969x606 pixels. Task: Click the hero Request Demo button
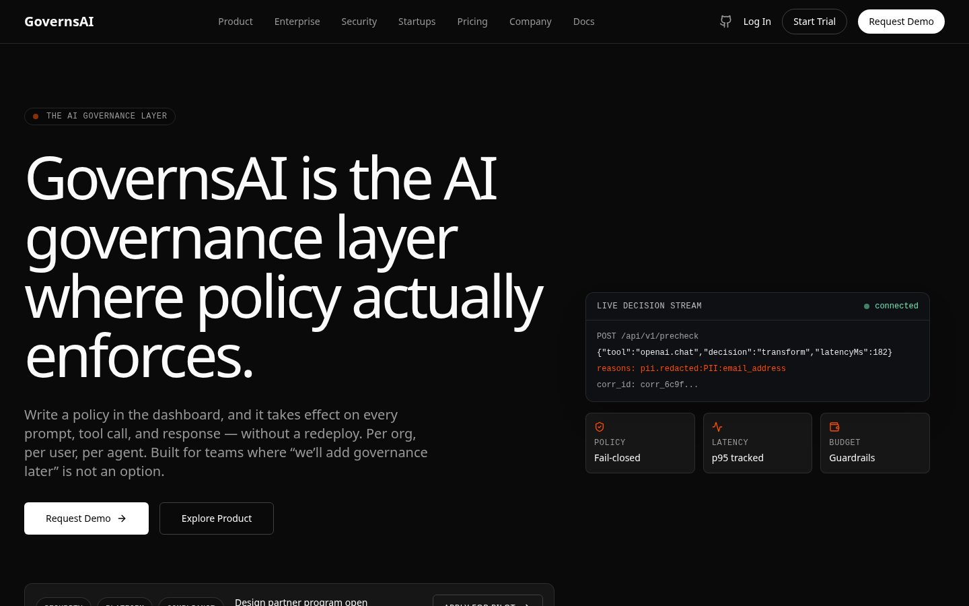(x=86, y=518)
